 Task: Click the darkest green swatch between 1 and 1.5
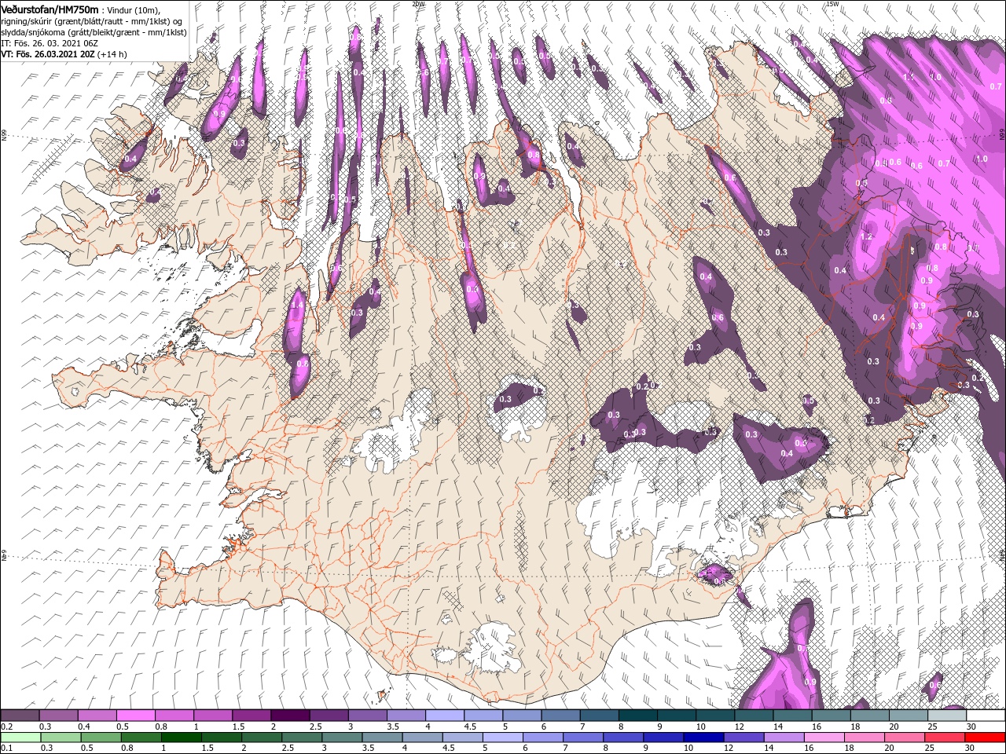click(x=181, y=737)
